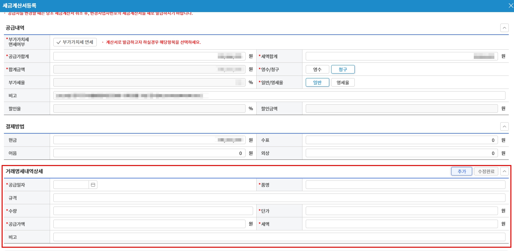Click the 세액 input field in 거래명세내역상세
This screenshot has height=251, width=514.
tap(402, 224)
